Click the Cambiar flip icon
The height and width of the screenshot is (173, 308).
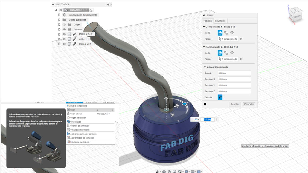(x=220, y=97)
